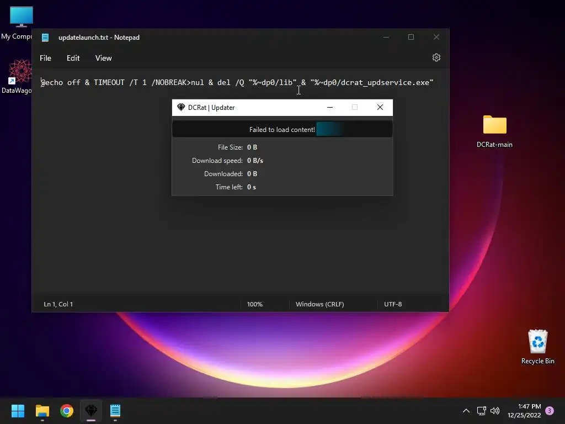Close the DCRat Updater window
The image size is (565, 424).
tap(380, 108)
